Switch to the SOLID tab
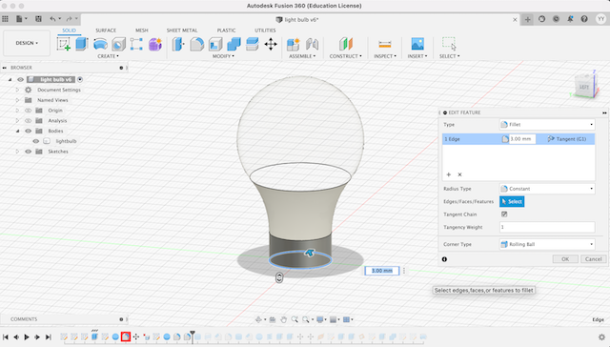This screenshot has width=610, height=347. [69, 31]
